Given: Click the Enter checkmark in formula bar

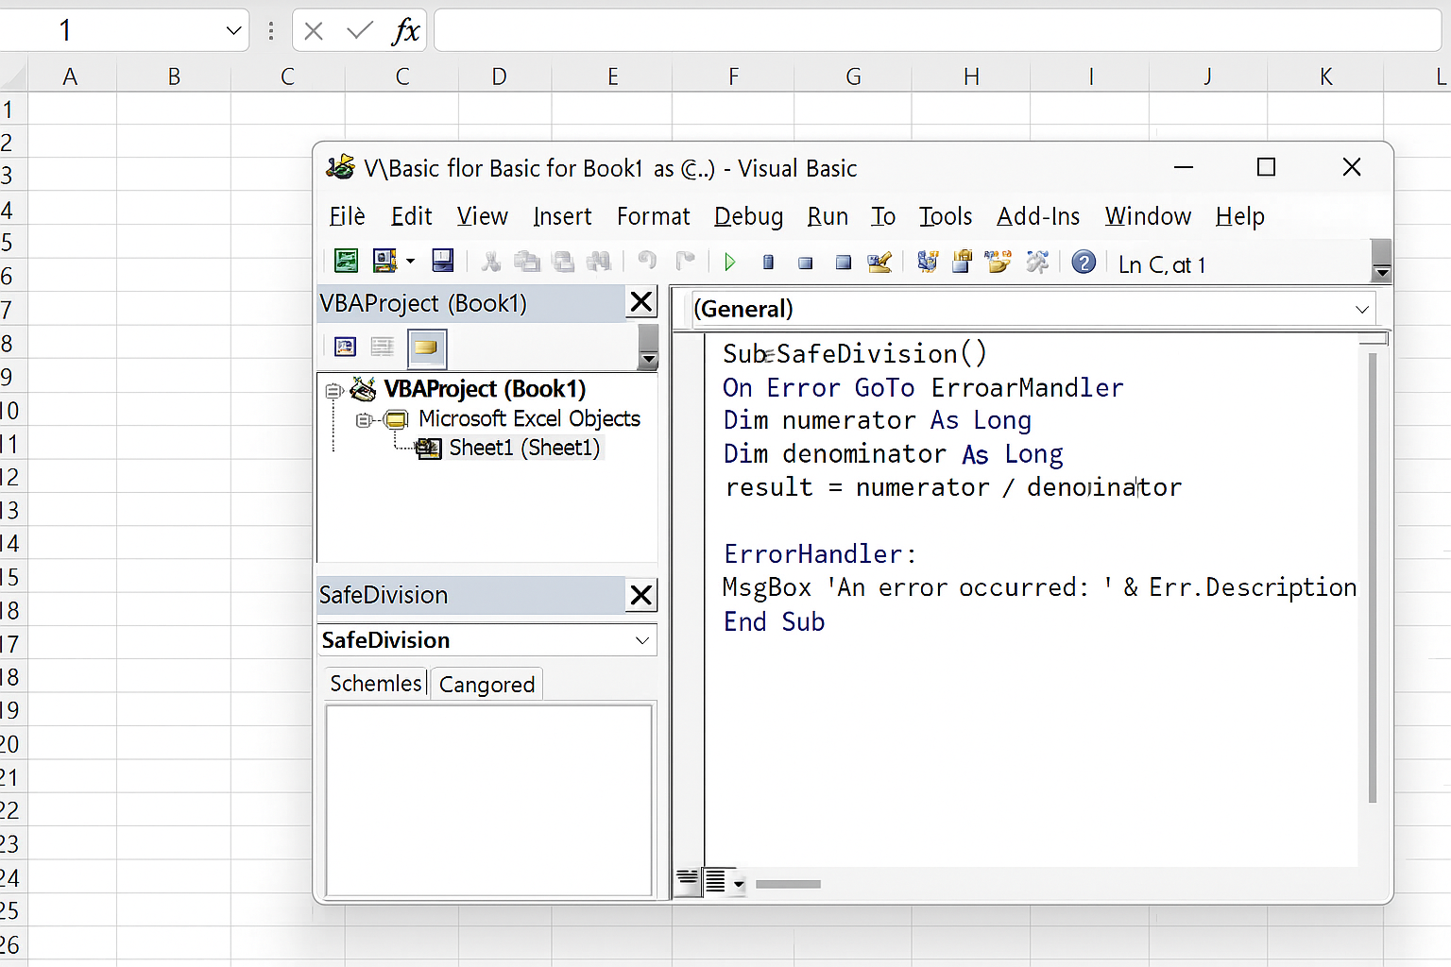Looking at the screenshot, I should 359,31.
